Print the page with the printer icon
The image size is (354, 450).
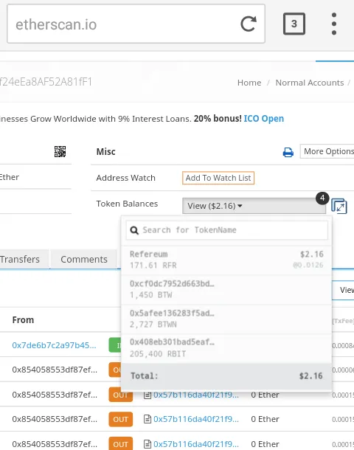[288, 152]
